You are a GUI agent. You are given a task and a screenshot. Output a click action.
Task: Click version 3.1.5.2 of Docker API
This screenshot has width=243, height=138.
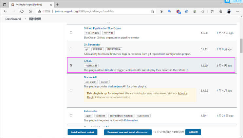click(204, 91)
